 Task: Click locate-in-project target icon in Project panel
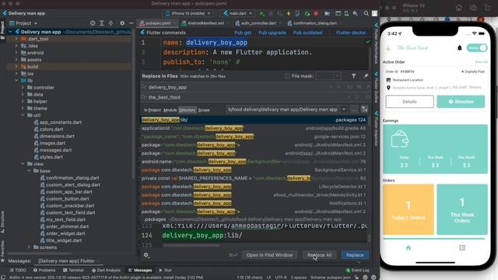93,23
